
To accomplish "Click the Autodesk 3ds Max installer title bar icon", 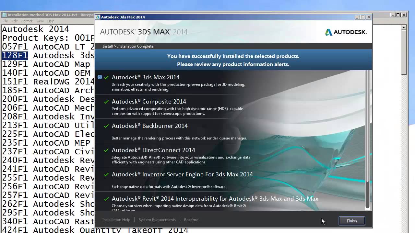I will [98, 17].
